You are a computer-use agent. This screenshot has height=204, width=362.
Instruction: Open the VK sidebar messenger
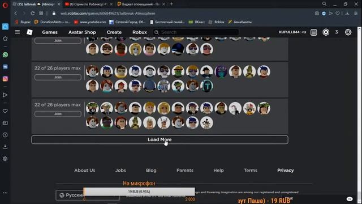[5, 67]
